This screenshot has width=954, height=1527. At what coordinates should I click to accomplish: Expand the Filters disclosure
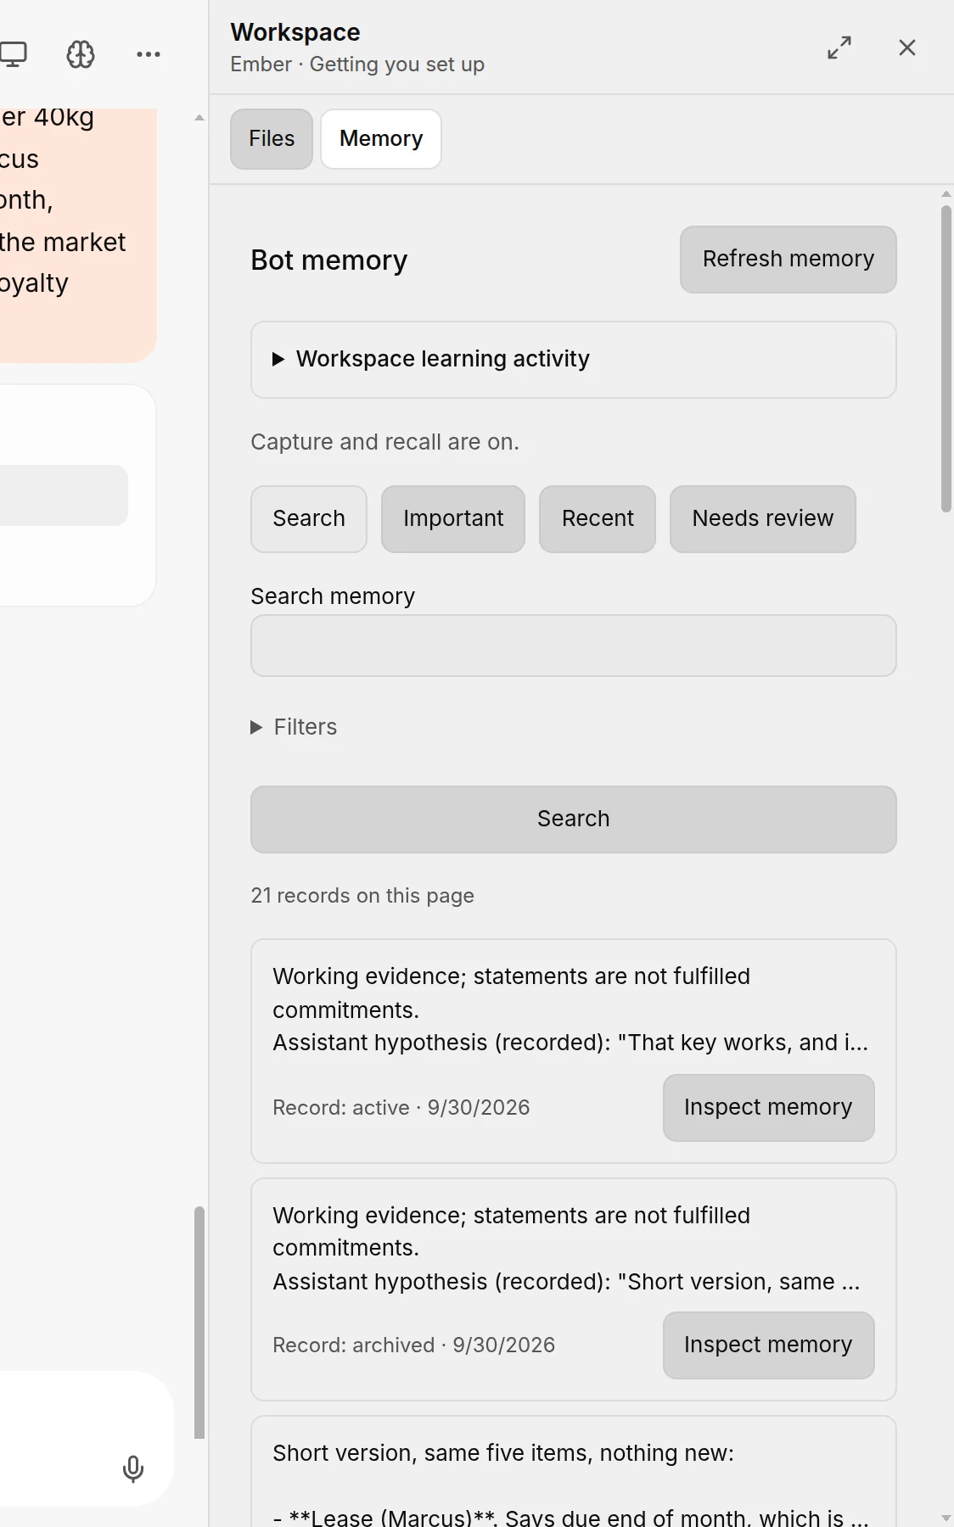(295, 727)
